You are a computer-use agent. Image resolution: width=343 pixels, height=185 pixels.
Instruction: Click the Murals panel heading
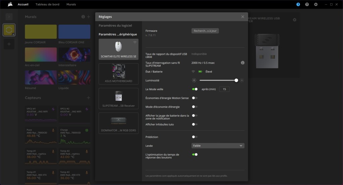coord(31,17)
